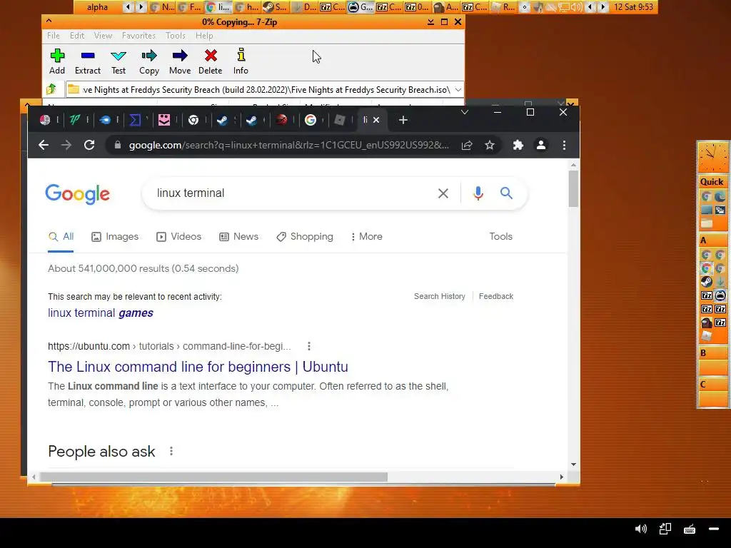This screenshot has width=731, height=548.
Task: Click the vertical scrollbar down arrow in Chrome
Action: coord(573,465)
